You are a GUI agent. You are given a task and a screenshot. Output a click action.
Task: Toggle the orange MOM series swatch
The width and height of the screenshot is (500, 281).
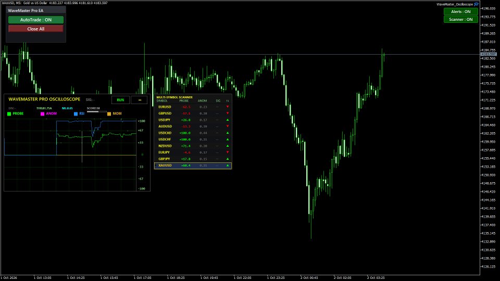coord(109,114)
